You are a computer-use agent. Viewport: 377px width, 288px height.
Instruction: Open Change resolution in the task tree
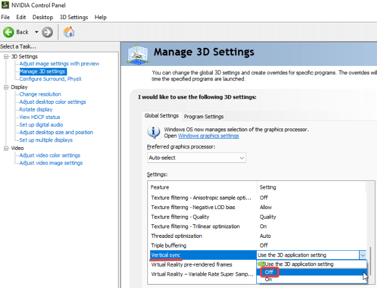pyautogui.click(x=40, y=95)
